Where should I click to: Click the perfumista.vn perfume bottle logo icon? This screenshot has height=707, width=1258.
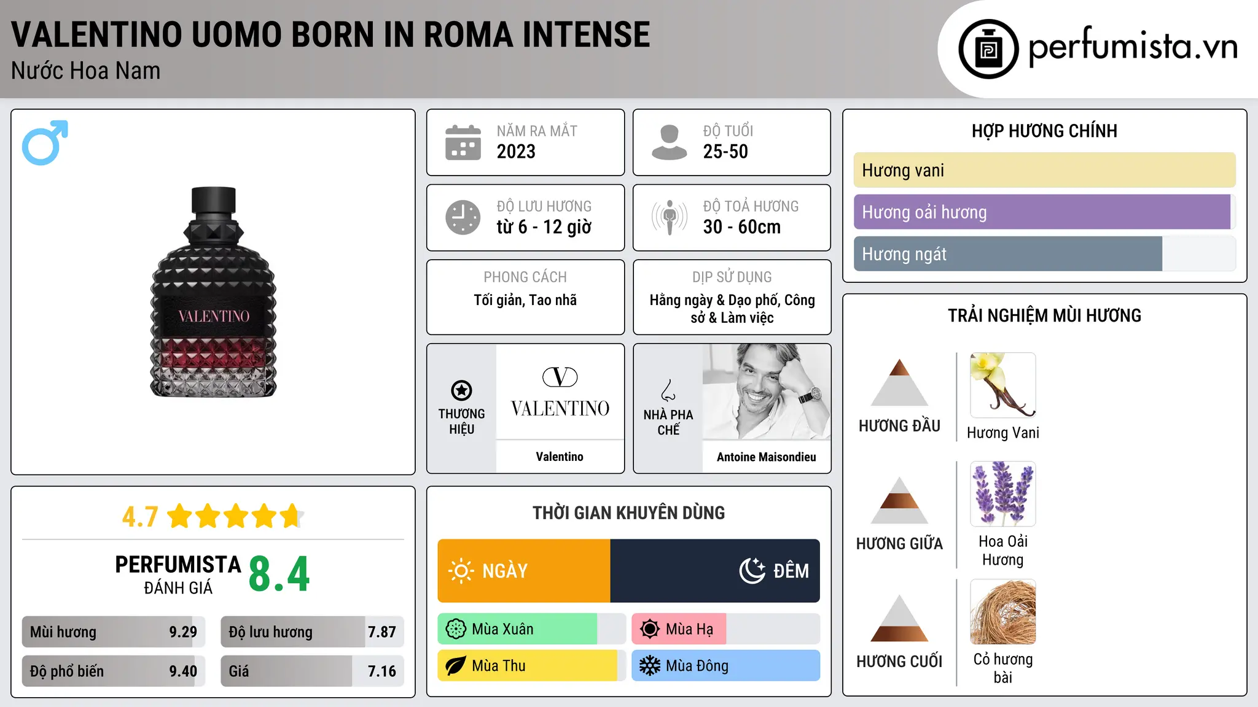[988, 49]
